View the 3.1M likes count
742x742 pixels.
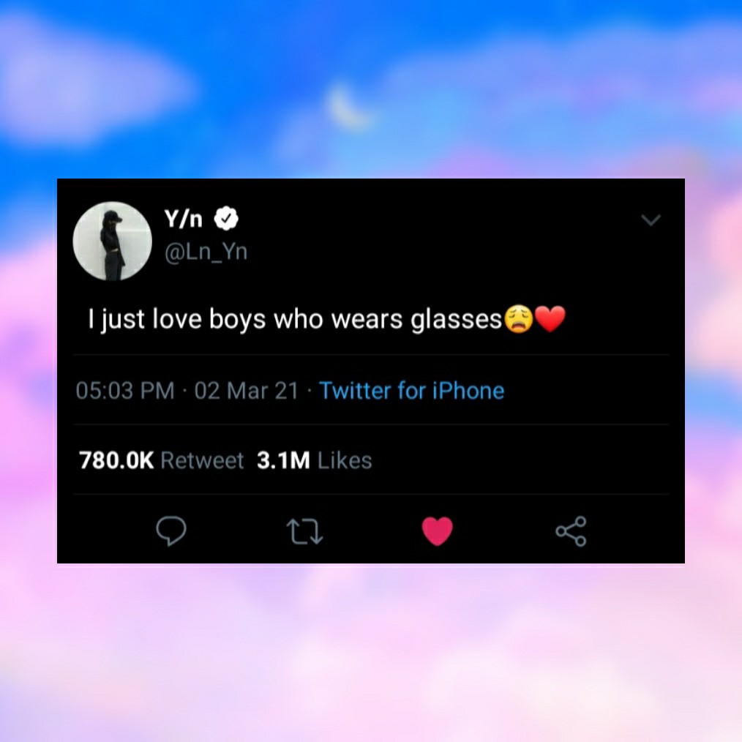pyautogui.click(x=283, y=460)
